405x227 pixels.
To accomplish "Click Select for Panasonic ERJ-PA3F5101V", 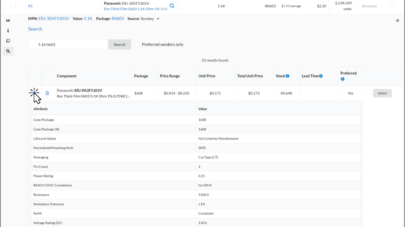I will [x=382, y=93].
